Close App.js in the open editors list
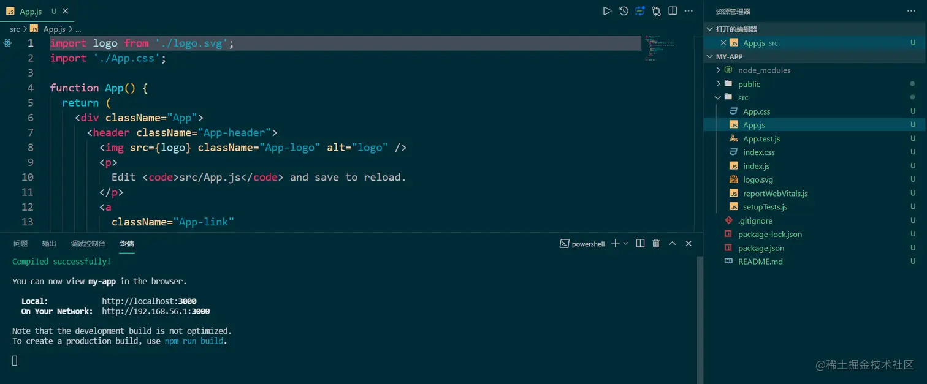The image size is (927, 384). pos(723,43)
